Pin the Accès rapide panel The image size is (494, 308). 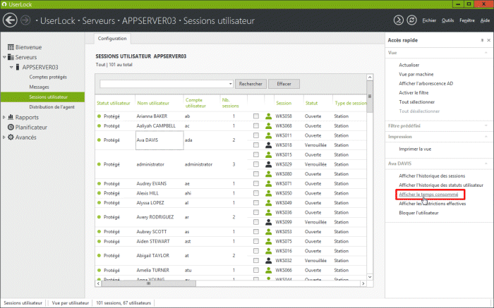(482, 40)
